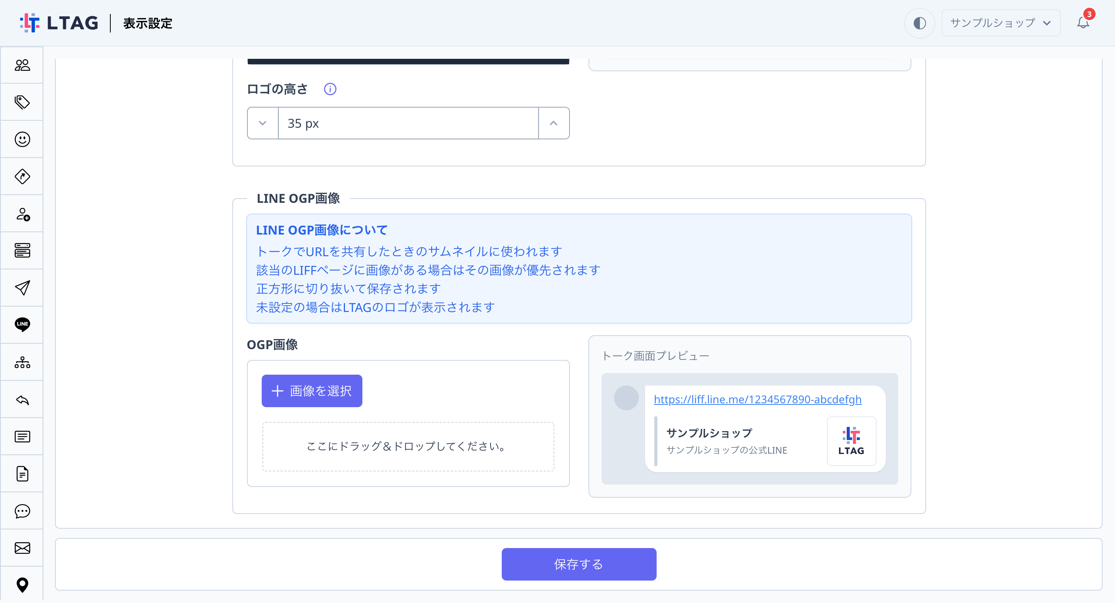This screenshot has width=1115, height=603.
Task: Click 正方形に切り抜いて保存されます info line
Action: click(x=349, y=288)
